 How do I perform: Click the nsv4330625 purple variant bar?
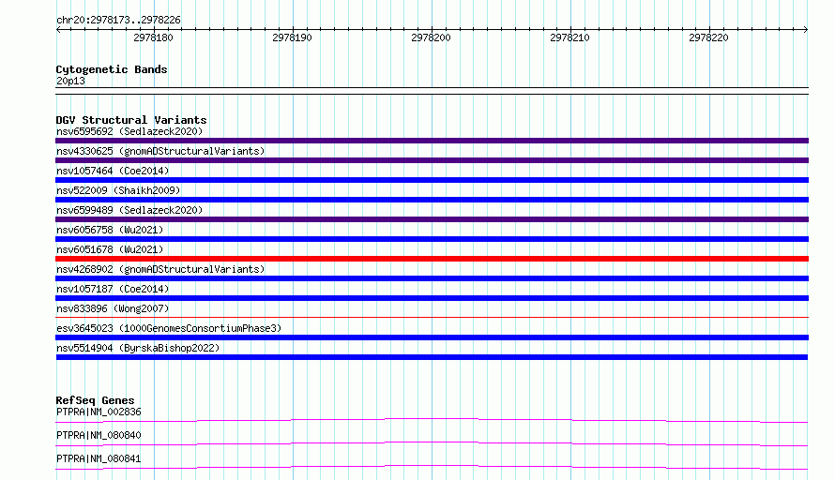[432, 160]
